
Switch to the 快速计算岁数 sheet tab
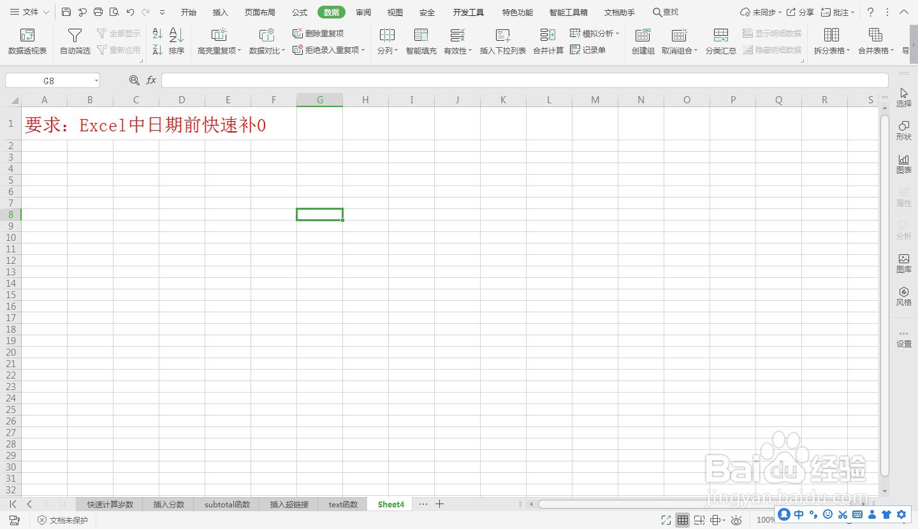110,504
